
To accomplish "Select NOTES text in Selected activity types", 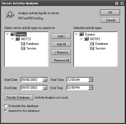I will click(95, 39).
